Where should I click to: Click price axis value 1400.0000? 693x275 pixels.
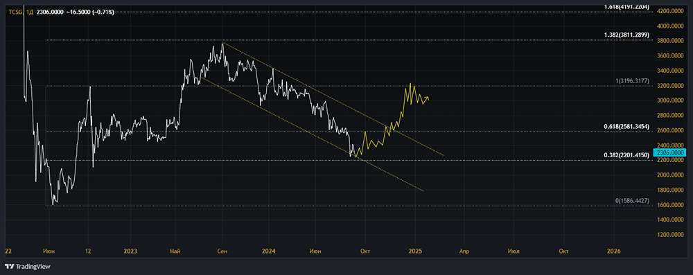[x=670, y=220]
